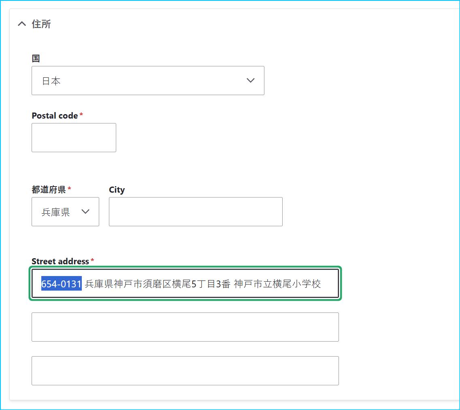
Task: Click the chevron arrow in the 国 dropdown
Action: pos(251,81)
